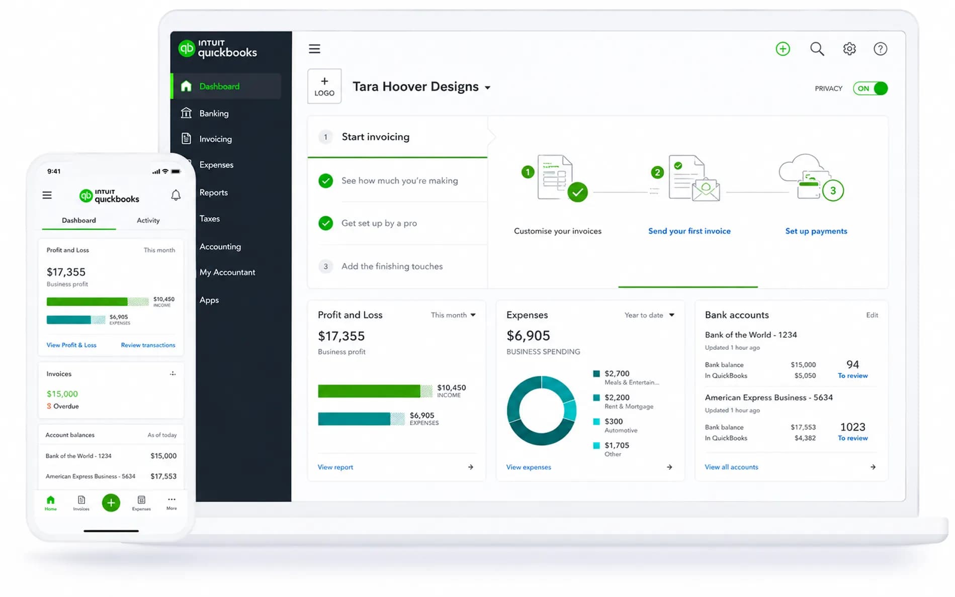Click the checkmark for Get set up by a pro
The image size is (955, 597).
pos(326,223)
